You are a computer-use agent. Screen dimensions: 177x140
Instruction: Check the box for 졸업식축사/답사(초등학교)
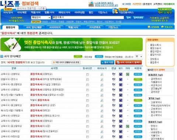pos(87,132)
